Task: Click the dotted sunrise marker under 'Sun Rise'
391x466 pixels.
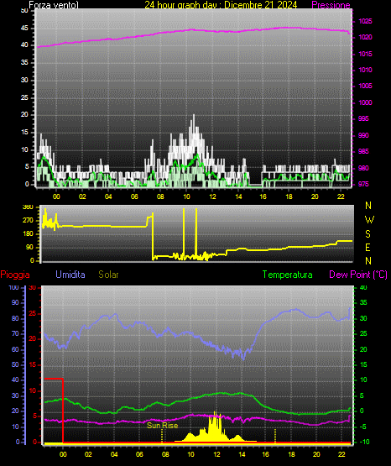Action: [x=162, y=436]
